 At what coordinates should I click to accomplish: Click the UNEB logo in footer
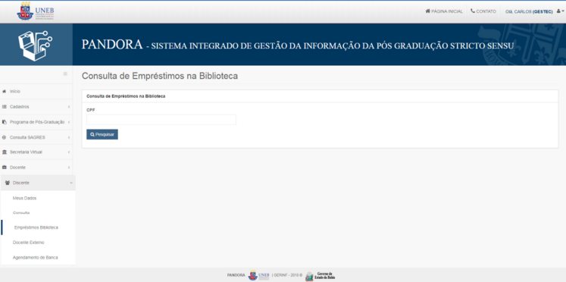coord(258,275)
